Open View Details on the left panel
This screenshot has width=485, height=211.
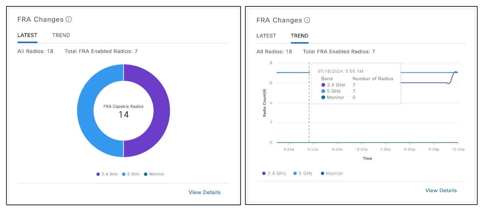tap(204, 192)
